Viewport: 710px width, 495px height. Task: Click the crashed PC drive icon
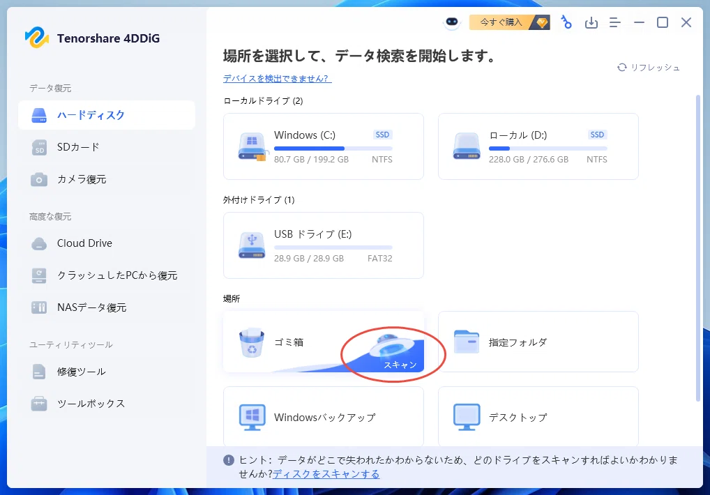pos(39,275)
